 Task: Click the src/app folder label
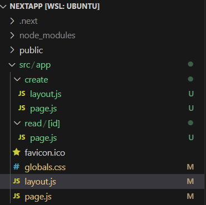click(x=35, y=65)
